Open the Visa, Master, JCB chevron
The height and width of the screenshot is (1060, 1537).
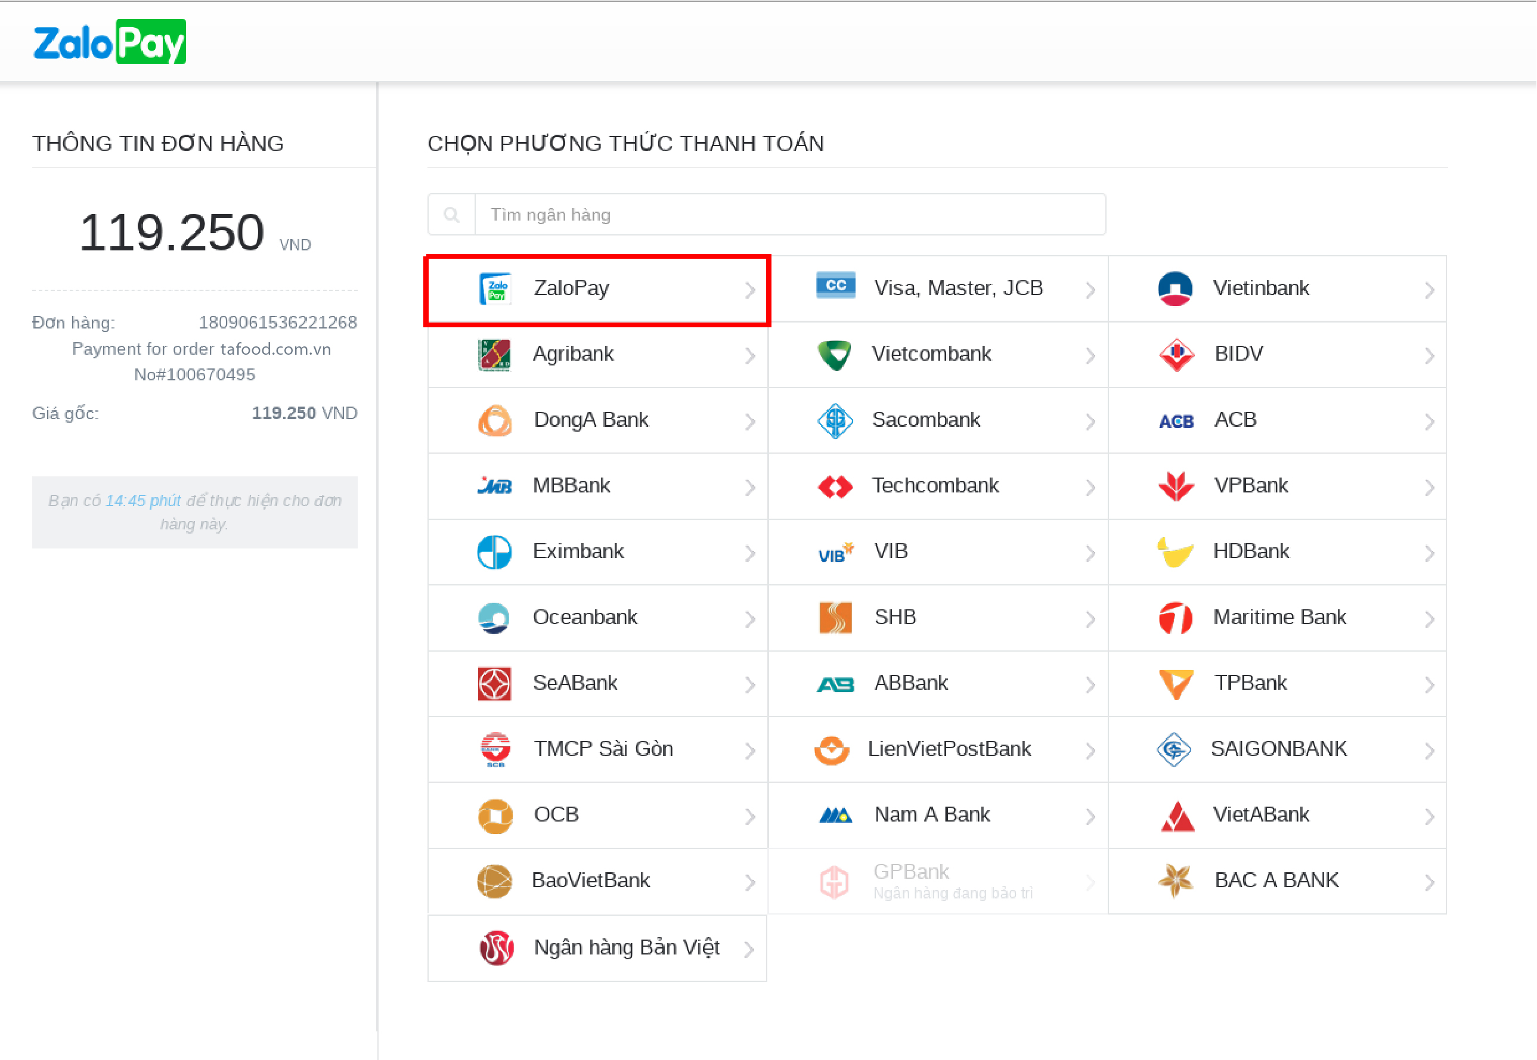pyautogui.click(x=1090, y=290)
